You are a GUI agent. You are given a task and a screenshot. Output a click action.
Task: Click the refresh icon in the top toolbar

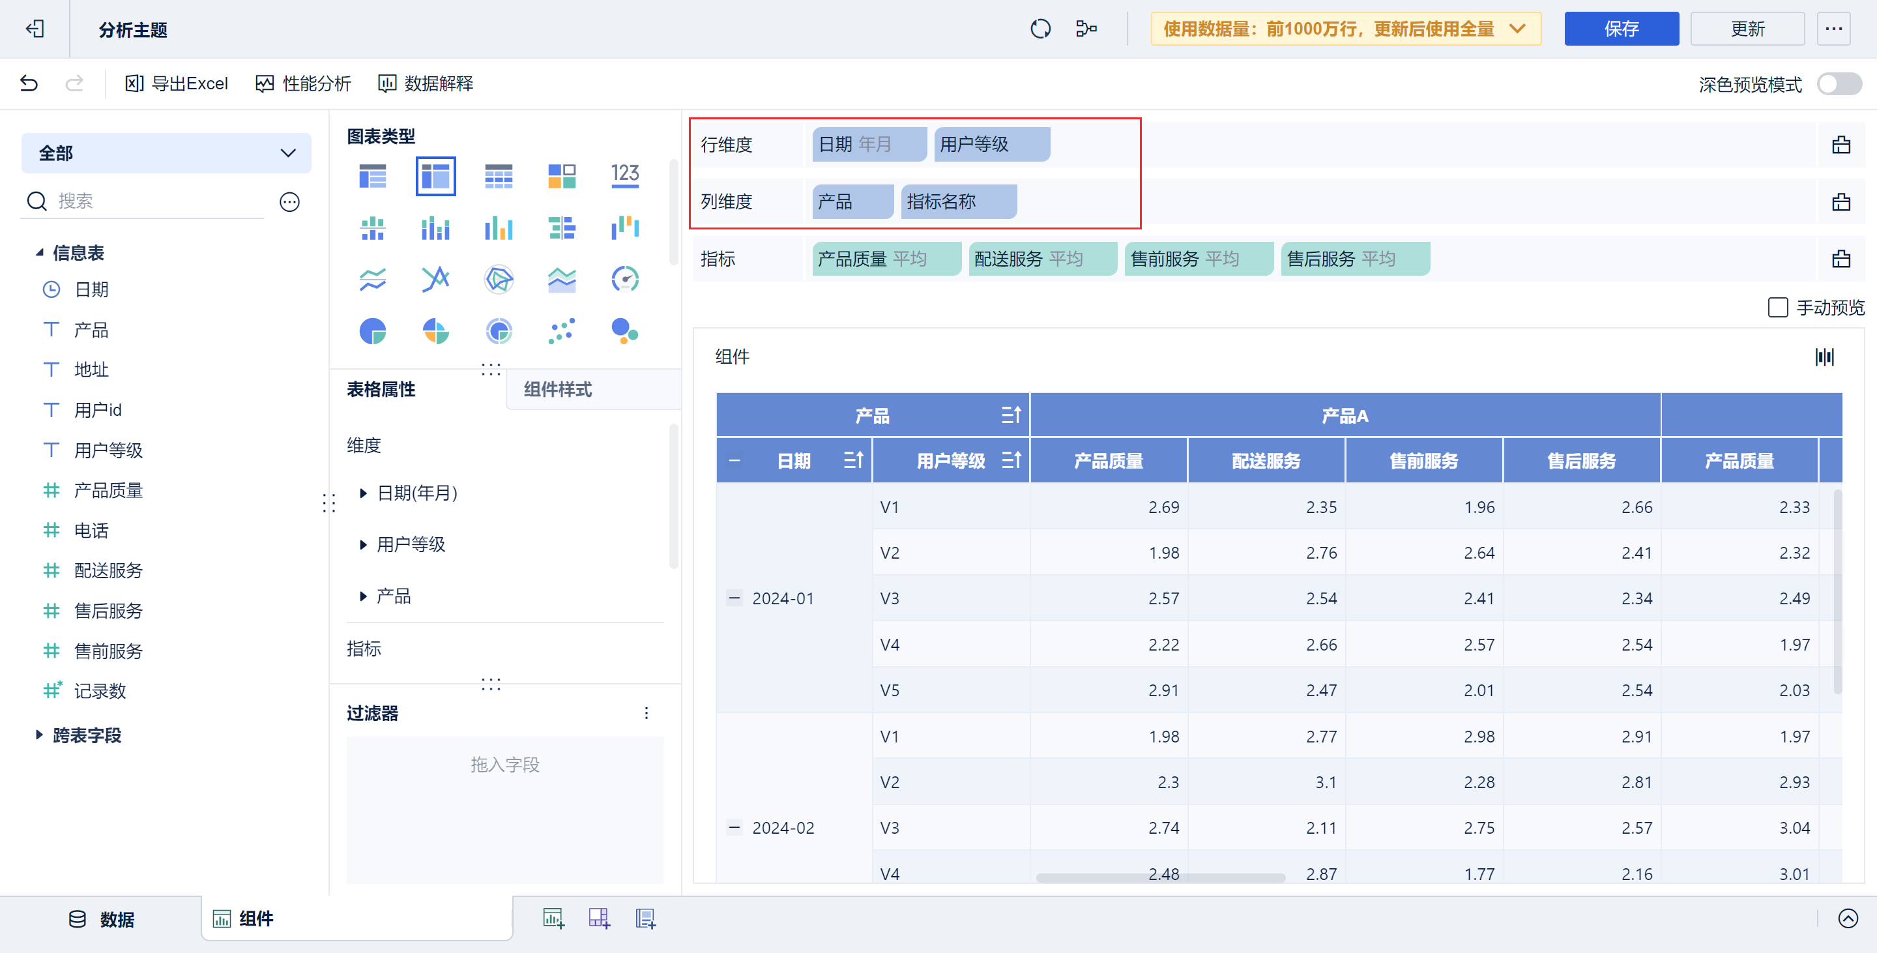point(1041,29)
